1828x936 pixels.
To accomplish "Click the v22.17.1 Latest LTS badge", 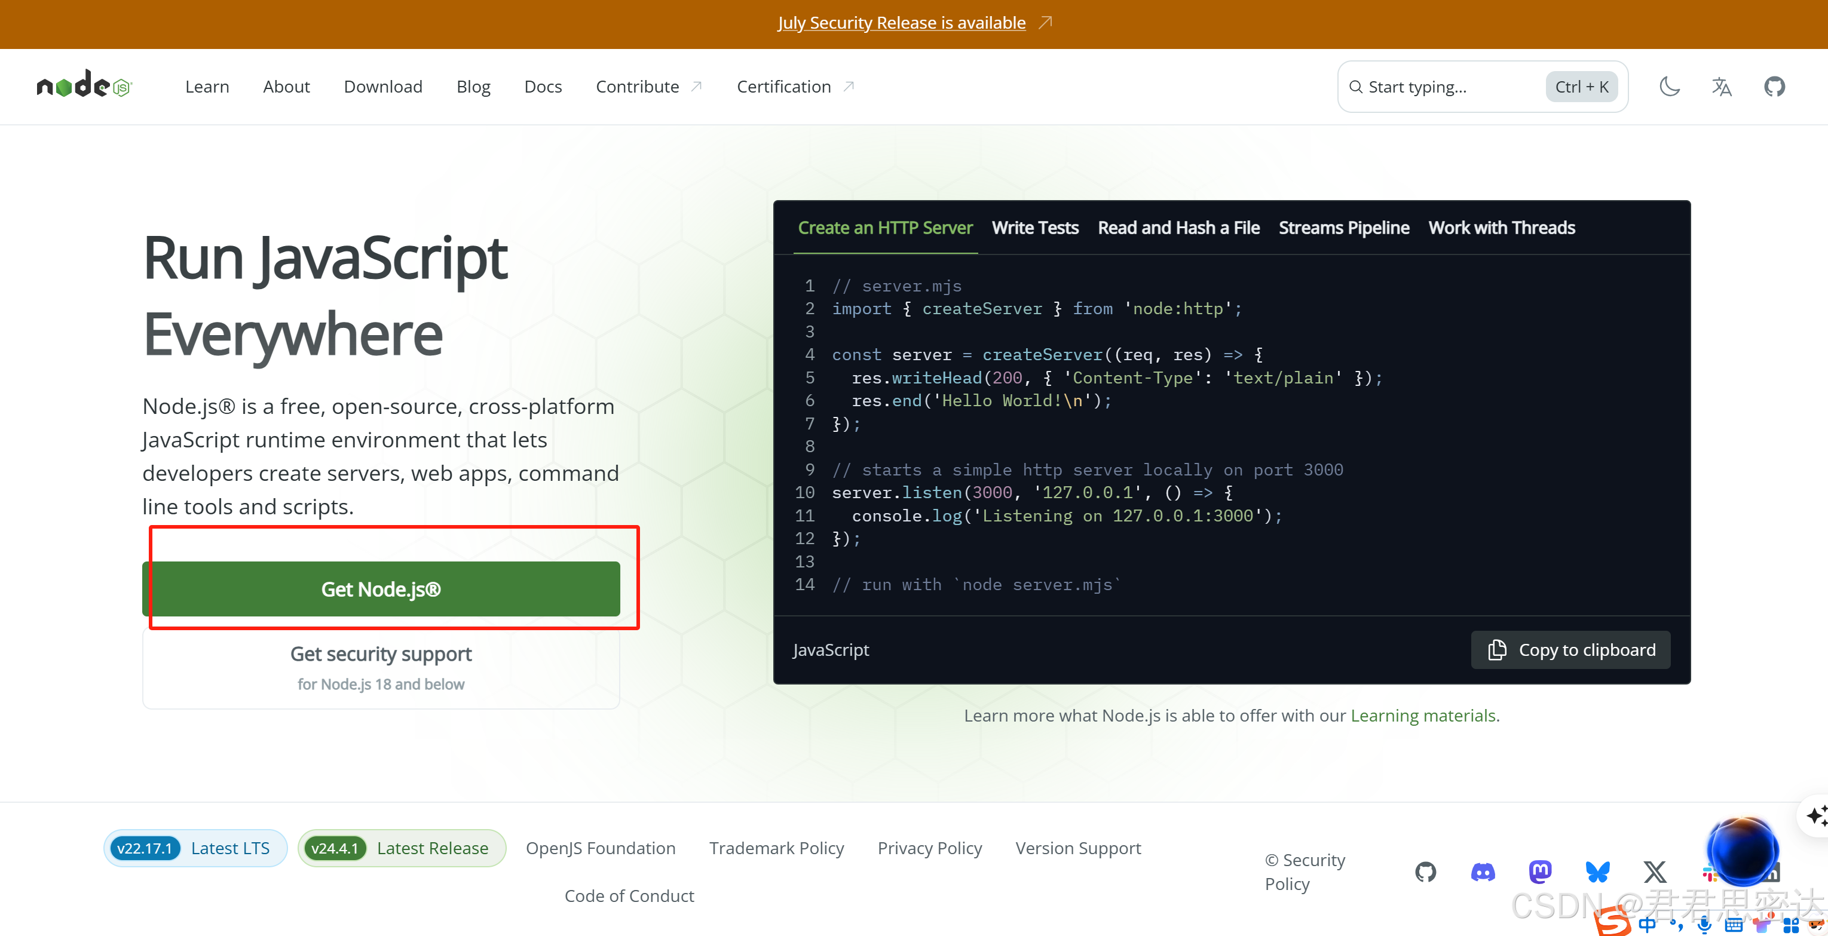I will 195,848.
